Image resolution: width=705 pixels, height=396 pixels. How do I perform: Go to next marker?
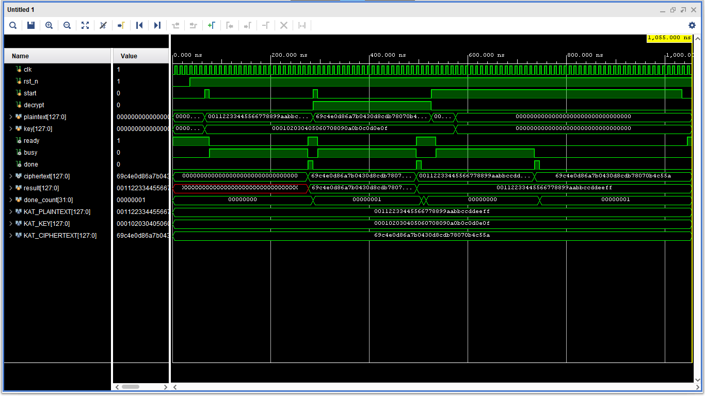248,25
